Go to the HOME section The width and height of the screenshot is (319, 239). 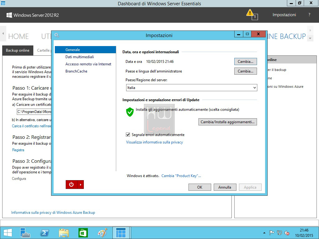pos(18,36)
